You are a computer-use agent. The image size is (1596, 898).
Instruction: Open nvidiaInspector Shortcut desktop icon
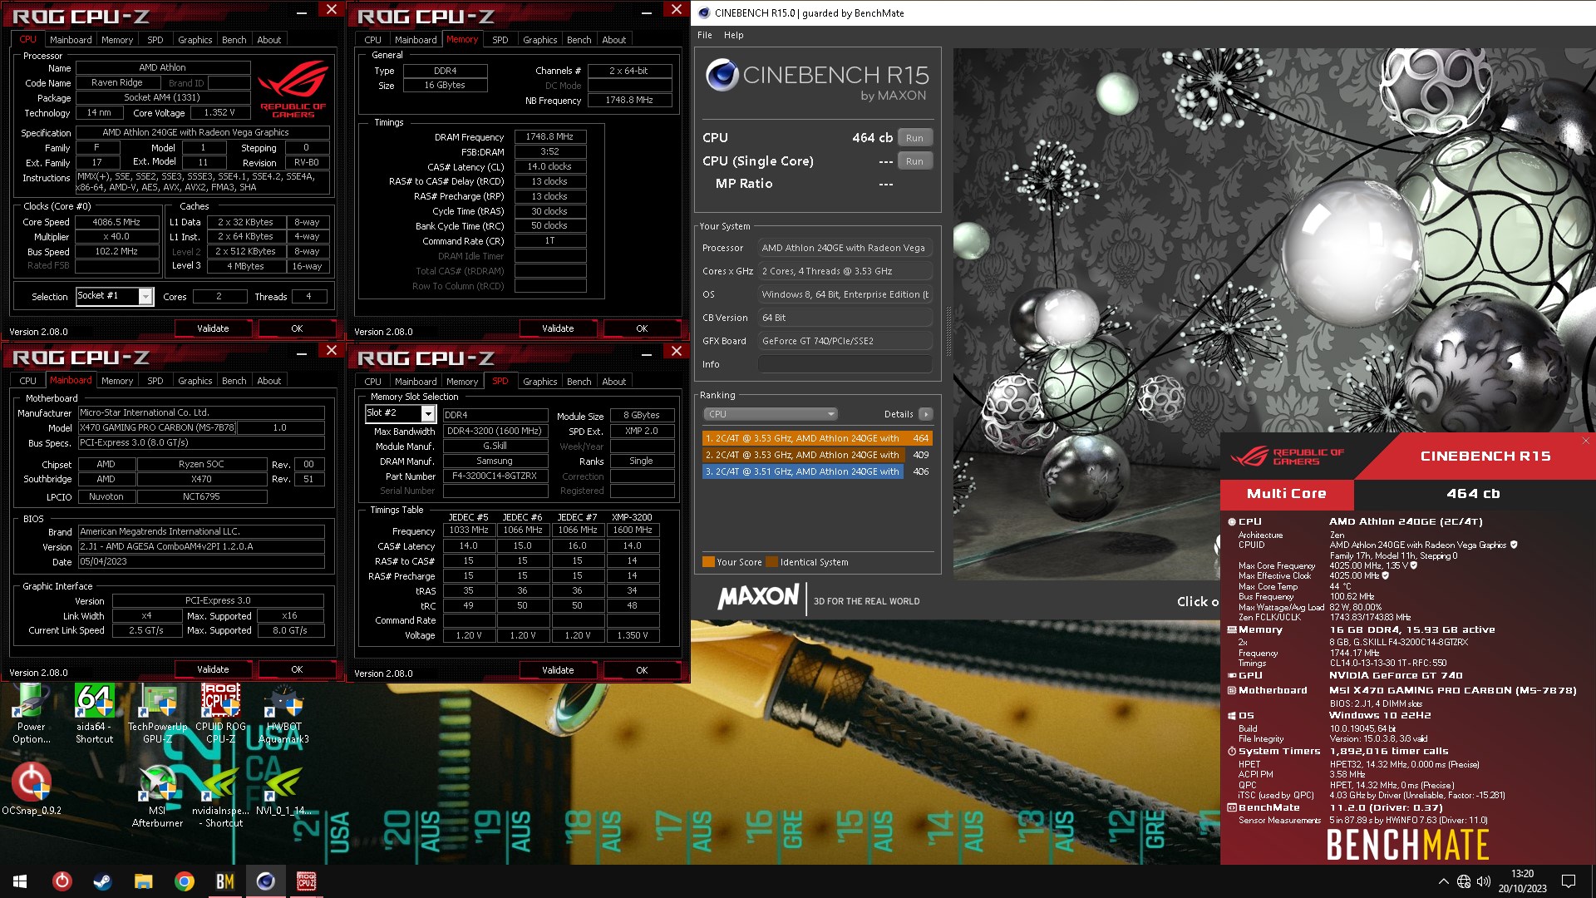(221, 797)
